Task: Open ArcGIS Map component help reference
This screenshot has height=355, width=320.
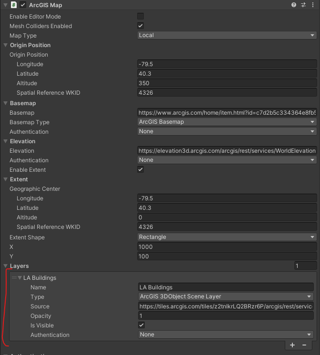Action: click(294, 5)
